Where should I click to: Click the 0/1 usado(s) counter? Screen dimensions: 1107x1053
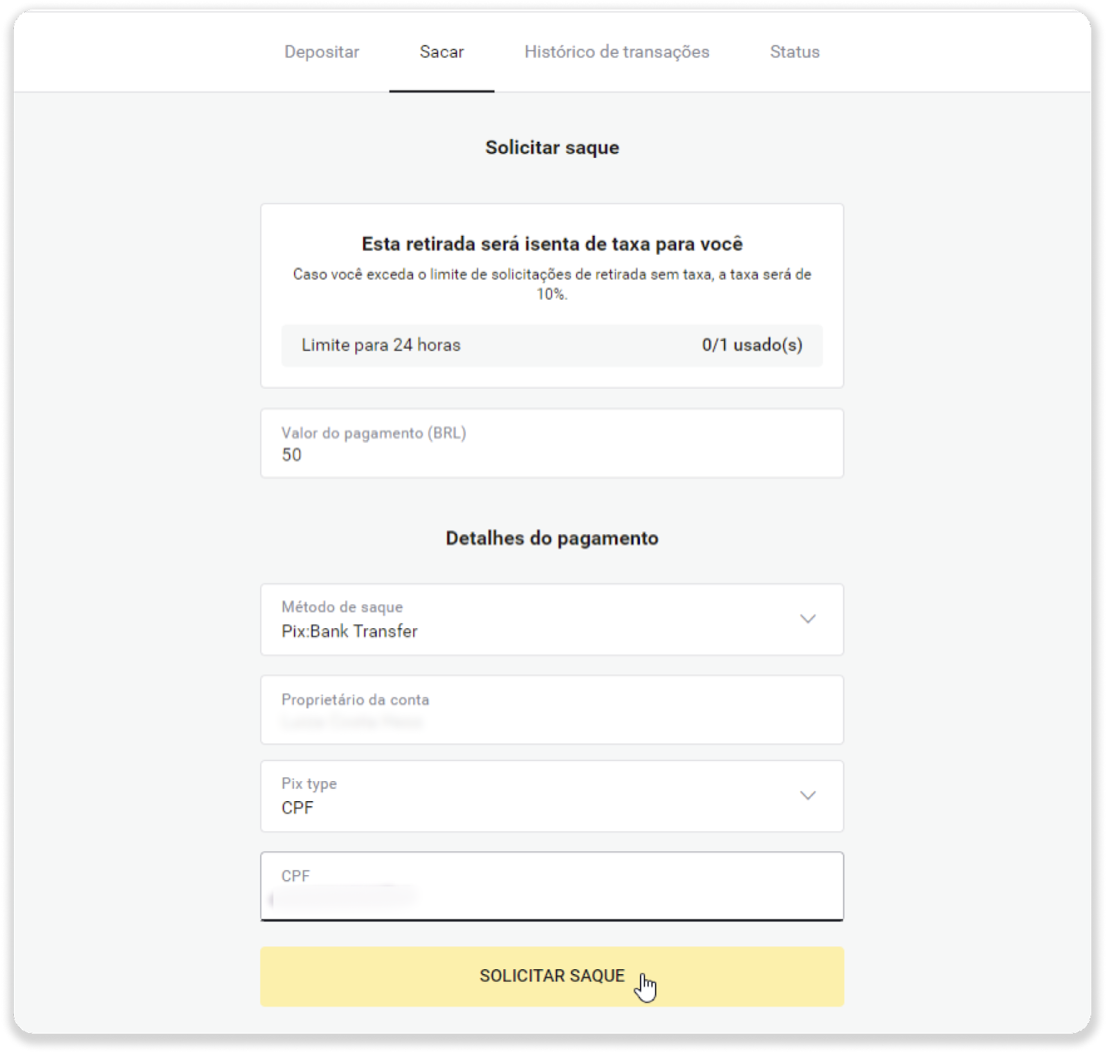click(752, 345)
